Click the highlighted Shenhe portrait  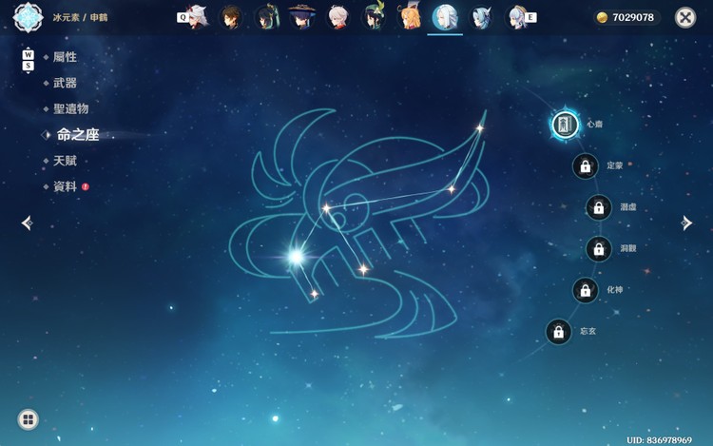pos(445,17)
